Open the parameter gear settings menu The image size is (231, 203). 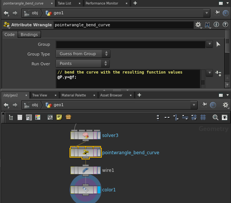[x=198, y=25]
